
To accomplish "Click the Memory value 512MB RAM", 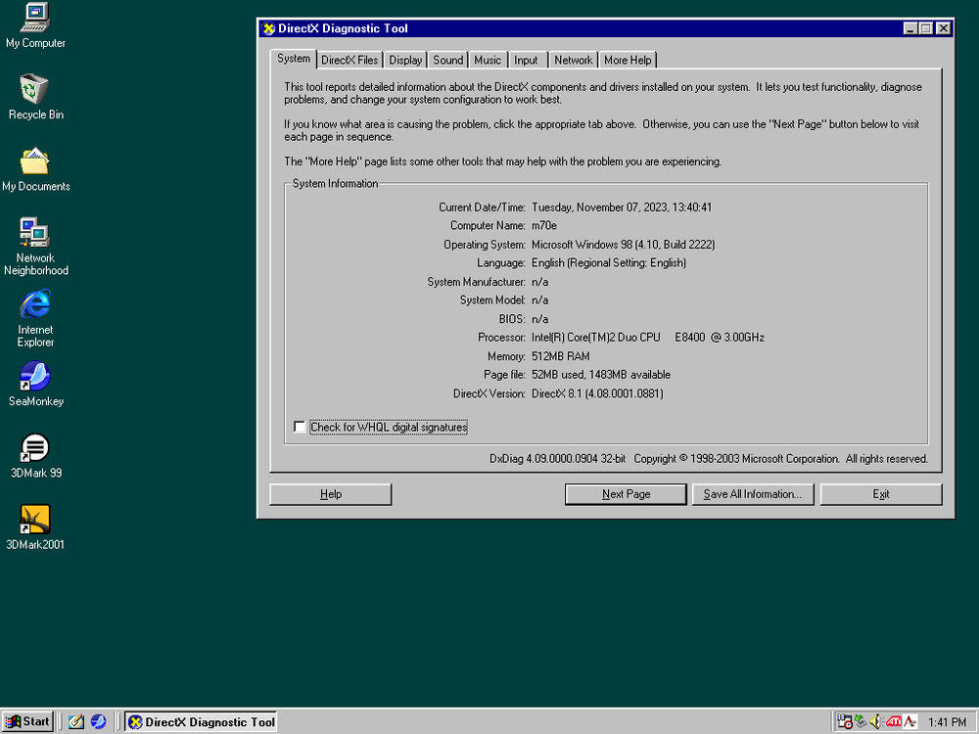I will (560, 356).
